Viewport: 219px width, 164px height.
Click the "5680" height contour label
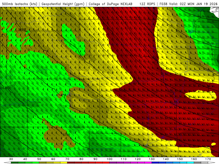22,30
